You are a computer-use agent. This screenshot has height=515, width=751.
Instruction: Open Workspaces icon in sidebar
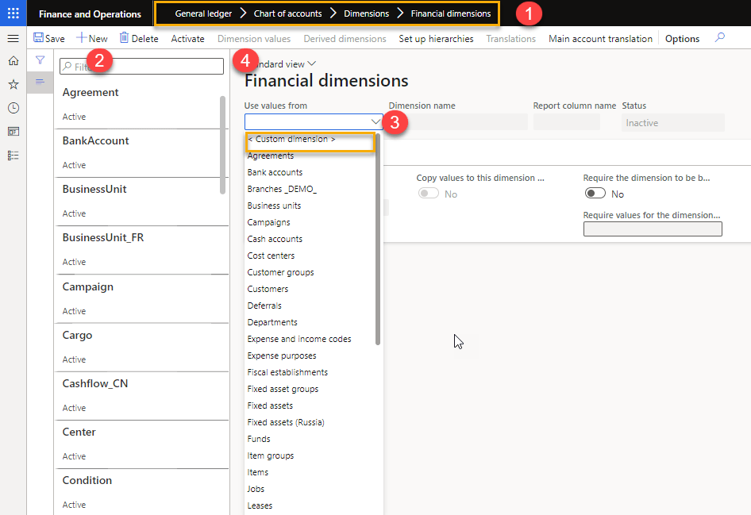[13, 132]
